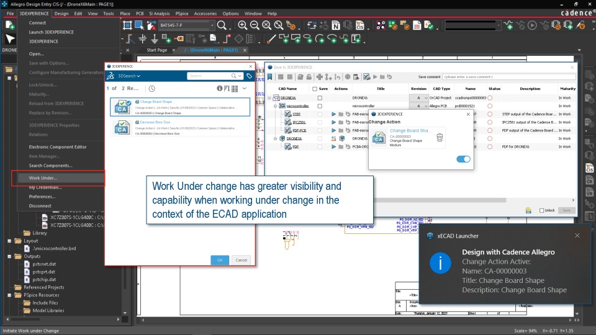This screenshot has width=596, height=335.
Task: Click the Search field in the 3DSearch bar
Action: [209, 76]
